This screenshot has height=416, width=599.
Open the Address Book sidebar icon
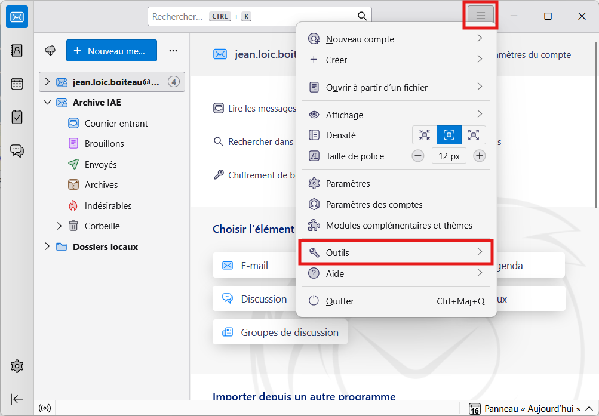click(17, 51)
